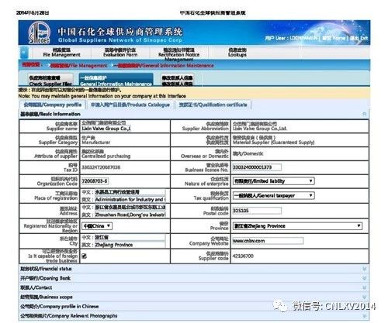Open the Tax qualification dropdown
388x323 pixels.
pyautogui.click(x=274, y=195)
